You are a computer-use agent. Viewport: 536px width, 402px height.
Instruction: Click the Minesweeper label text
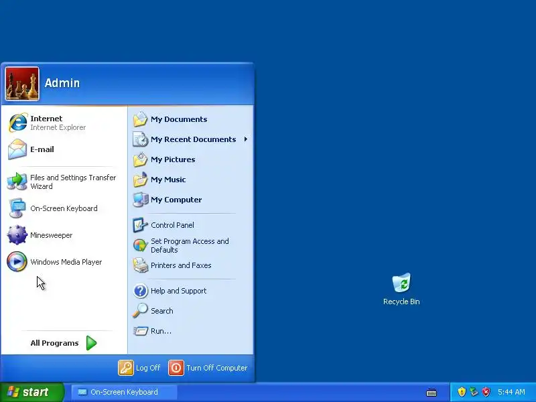[52, 235]
